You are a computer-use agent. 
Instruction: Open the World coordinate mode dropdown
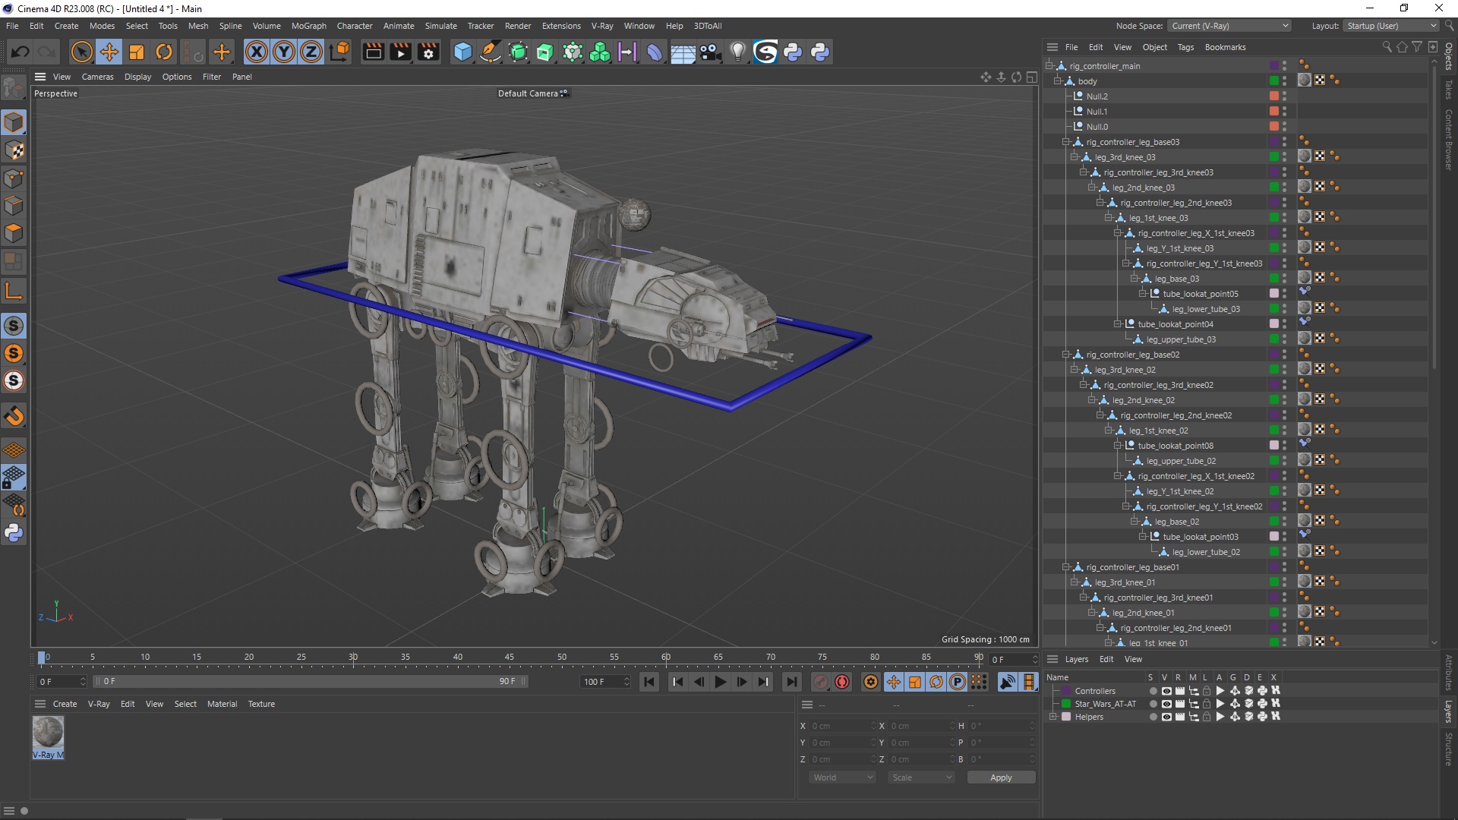(842, 777)
